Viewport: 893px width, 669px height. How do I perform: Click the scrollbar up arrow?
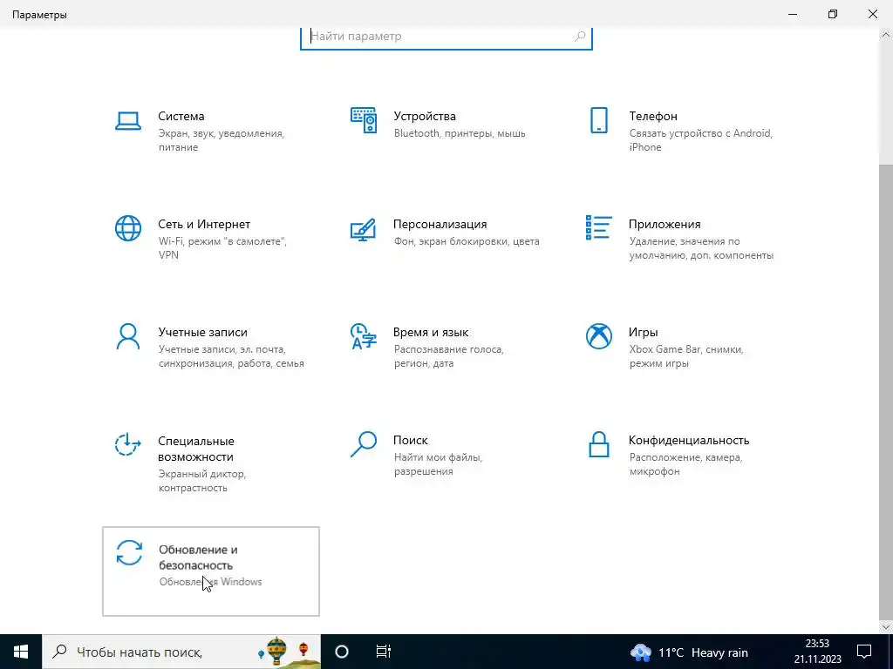point(886,34)
